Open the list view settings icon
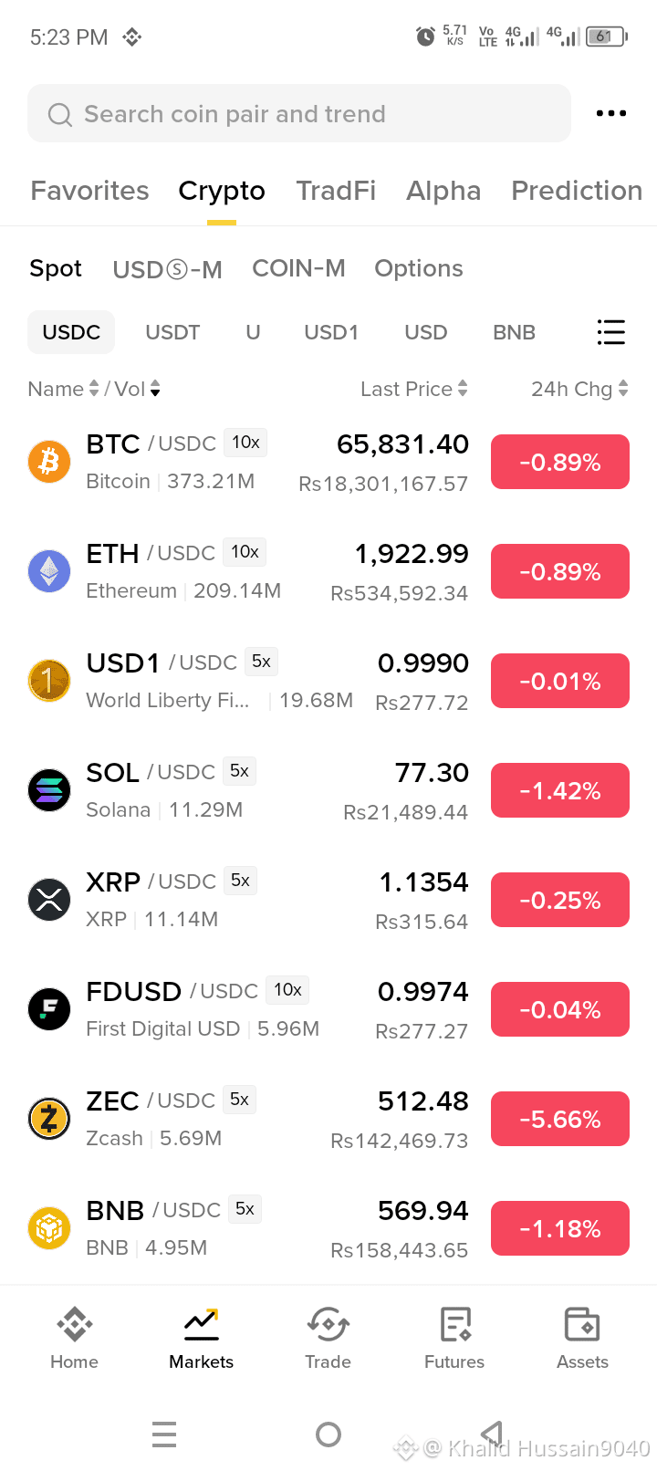657x1471 pixels. tap(610, 332)
